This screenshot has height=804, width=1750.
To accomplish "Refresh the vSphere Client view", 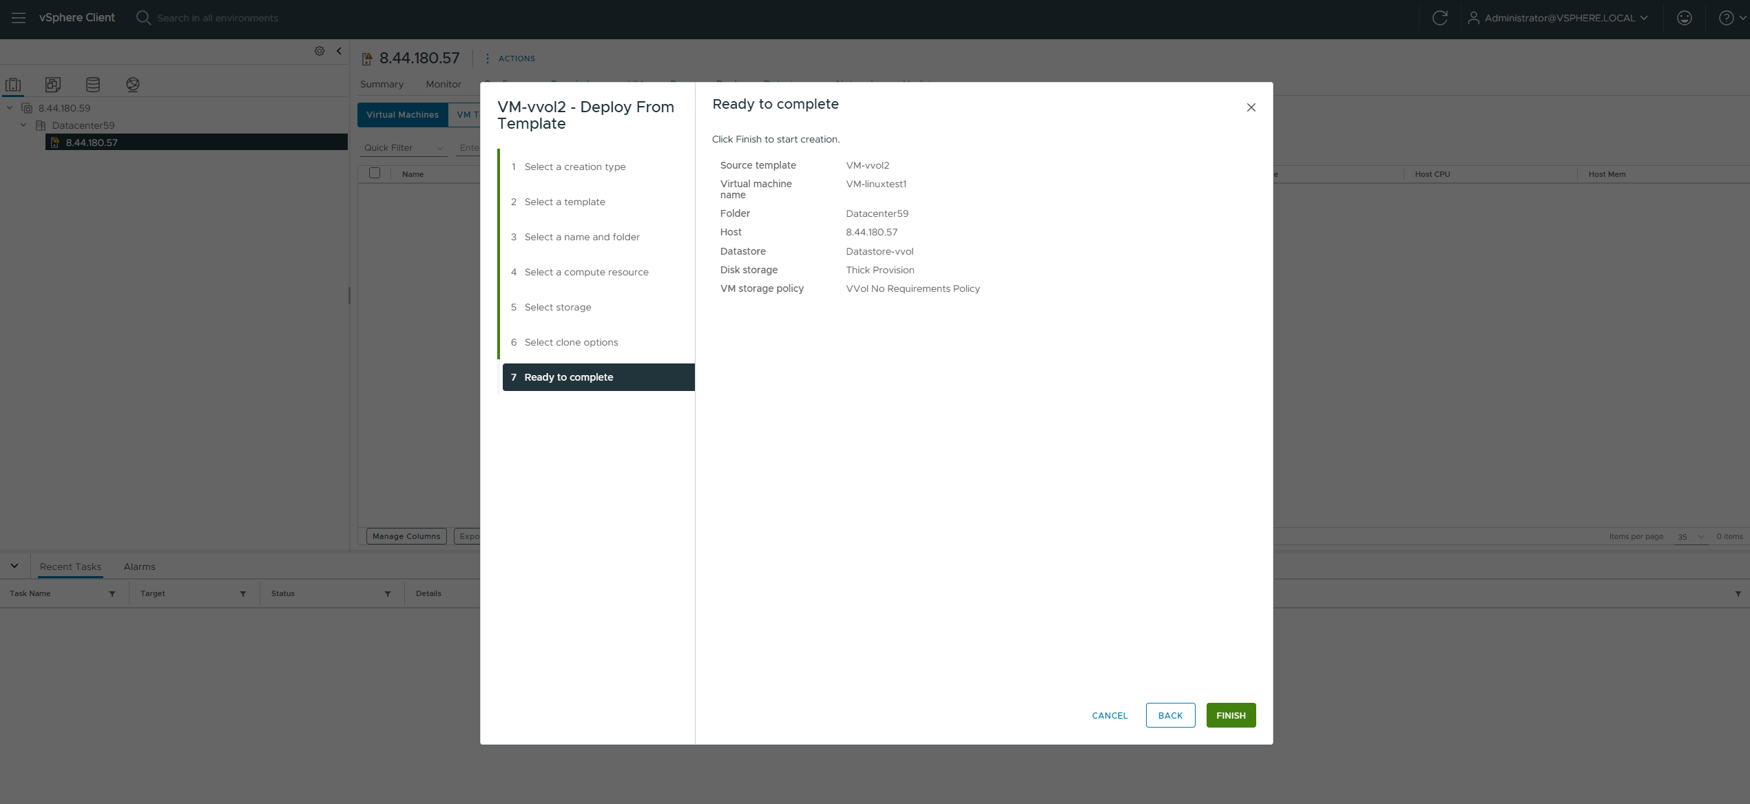I will pyautogui.click(x=1439, y=18).
